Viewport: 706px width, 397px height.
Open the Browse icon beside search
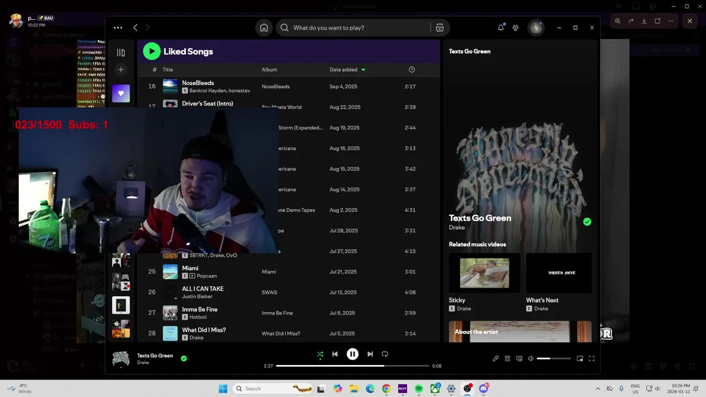point(440,28)
